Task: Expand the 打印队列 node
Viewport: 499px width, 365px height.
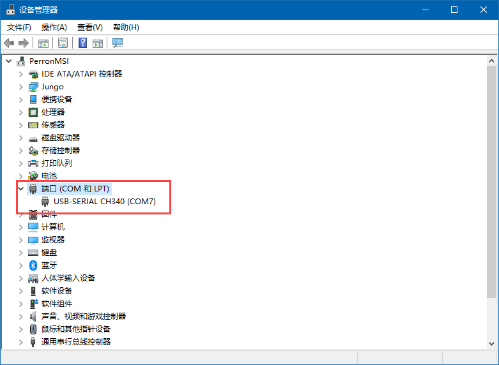Action: tap(21, 163)
